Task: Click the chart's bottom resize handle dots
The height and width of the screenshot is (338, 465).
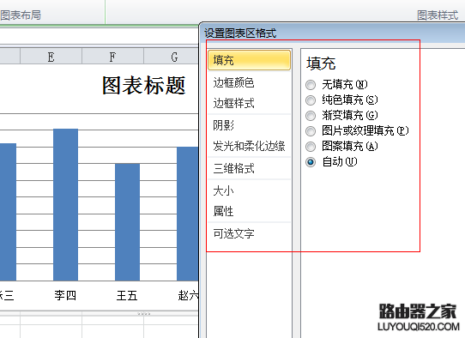Action: [144, 313]
